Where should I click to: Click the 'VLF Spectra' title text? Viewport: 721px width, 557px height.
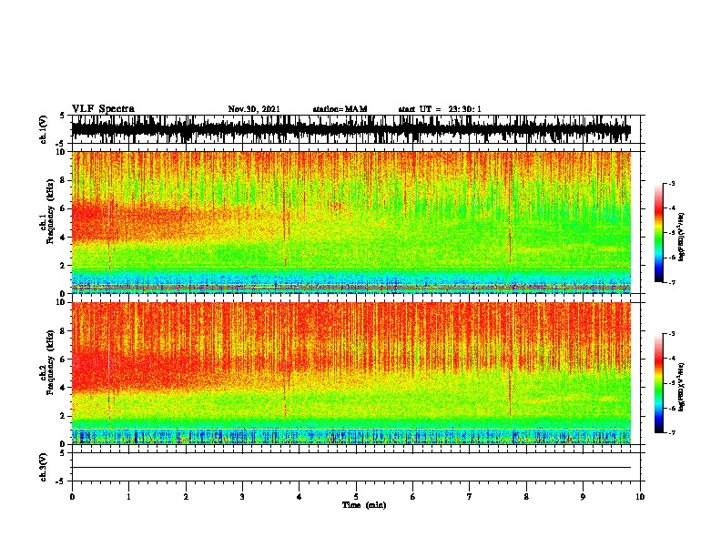pos(103,109)
